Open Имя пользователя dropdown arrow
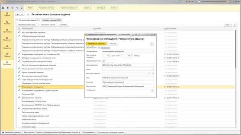 point(149,73)
